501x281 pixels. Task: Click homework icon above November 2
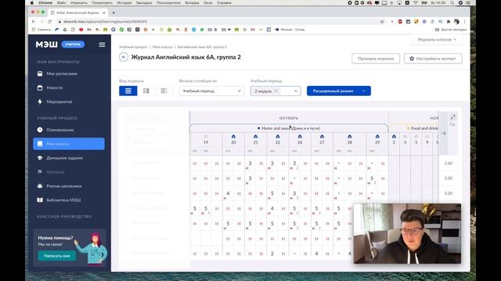pos(394,137)
